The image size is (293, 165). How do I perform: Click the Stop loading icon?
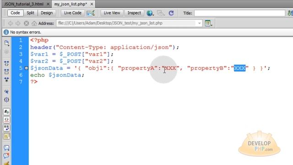pos(27,23)
